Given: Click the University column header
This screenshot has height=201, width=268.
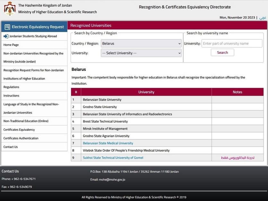Looking at the screenshot, I should [146, 92].
